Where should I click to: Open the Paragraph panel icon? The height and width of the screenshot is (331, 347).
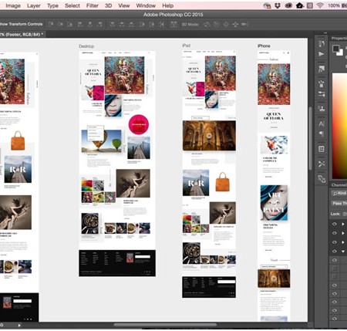click(x=322, y=133)
